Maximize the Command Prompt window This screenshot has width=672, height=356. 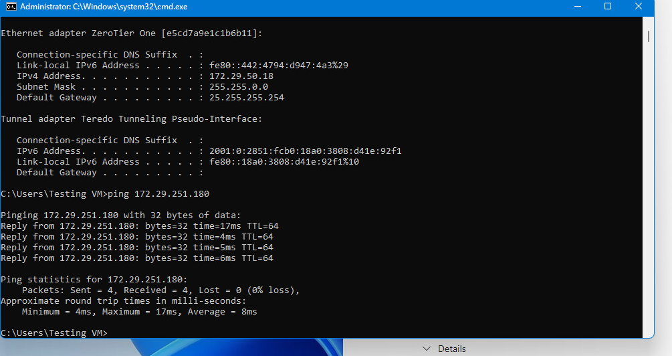click(608, 7)
